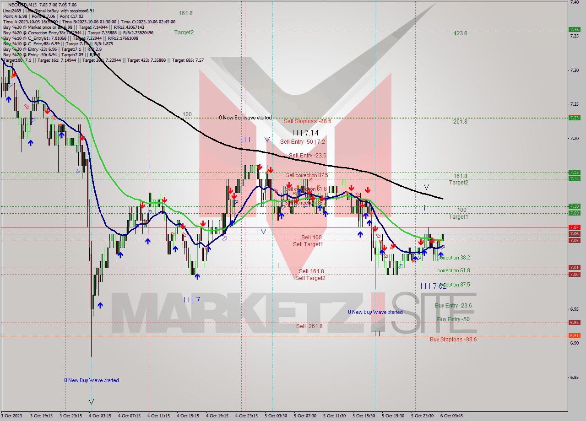Click the 'Buy Stoploss -88.6' label
Screen dimensions: 586x421
(x=453, y=339)
